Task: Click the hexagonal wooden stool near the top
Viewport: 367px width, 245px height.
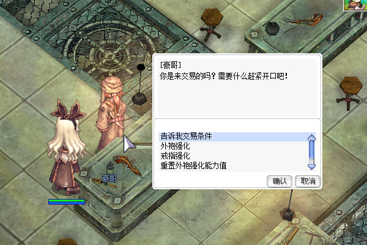Action: point(212,24)
